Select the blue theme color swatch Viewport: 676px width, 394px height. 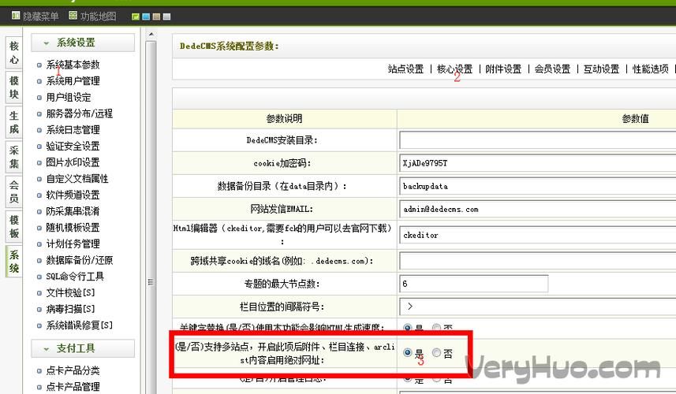pyautogui.click(x=146, y=17)
